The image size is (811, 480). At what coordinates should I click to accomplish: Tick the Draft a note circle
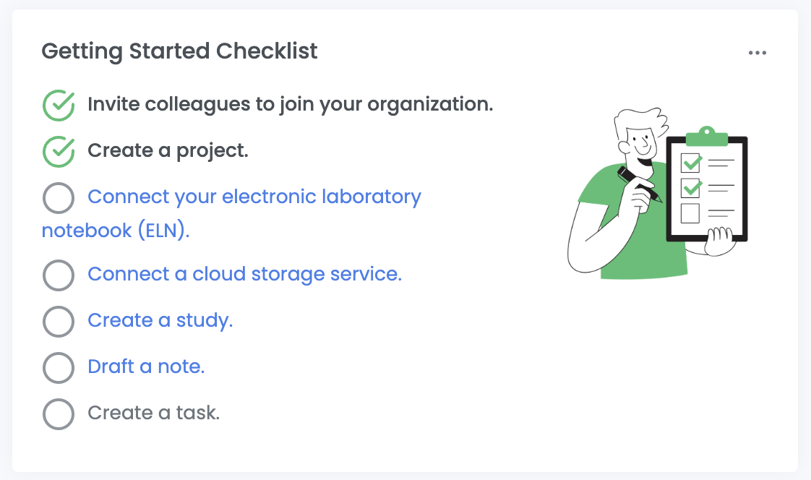pos(59,367)
